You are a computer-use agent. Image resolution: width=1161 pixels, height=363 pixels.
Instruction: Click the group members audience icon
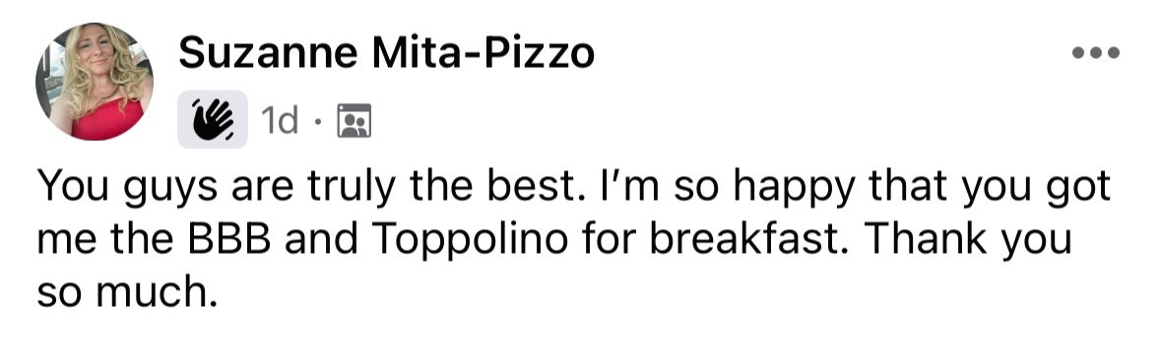click(x=354, y=121)
